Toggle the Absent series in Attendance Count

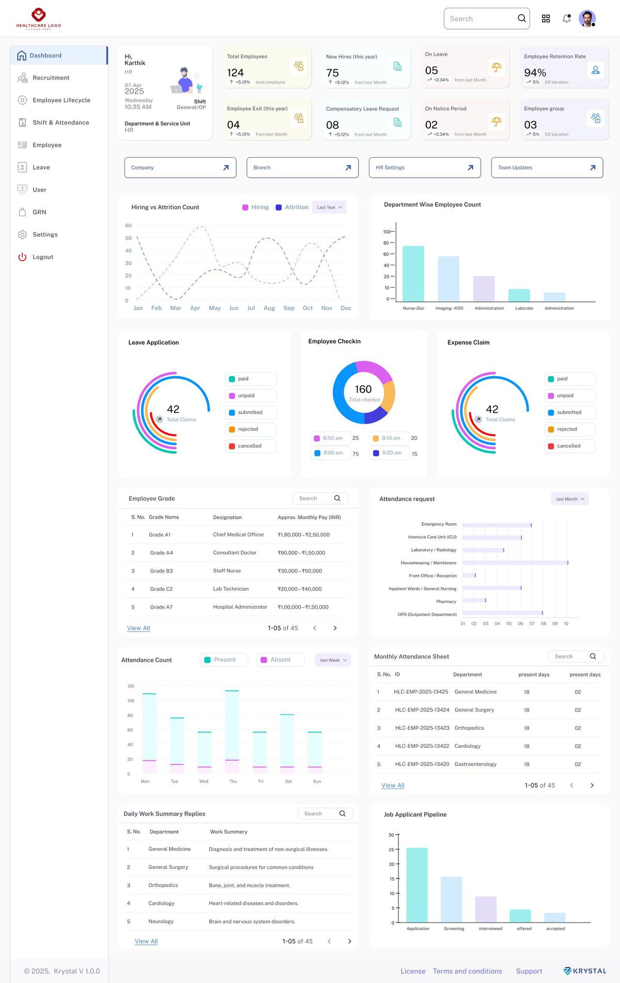click(280, 660)
